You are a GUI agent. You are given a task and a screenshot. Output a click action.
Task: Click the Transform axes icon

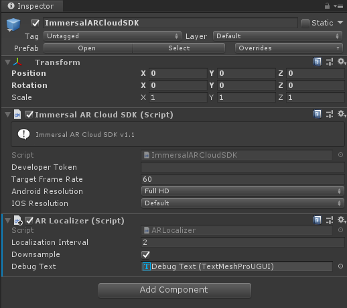(x=17, y=62)
